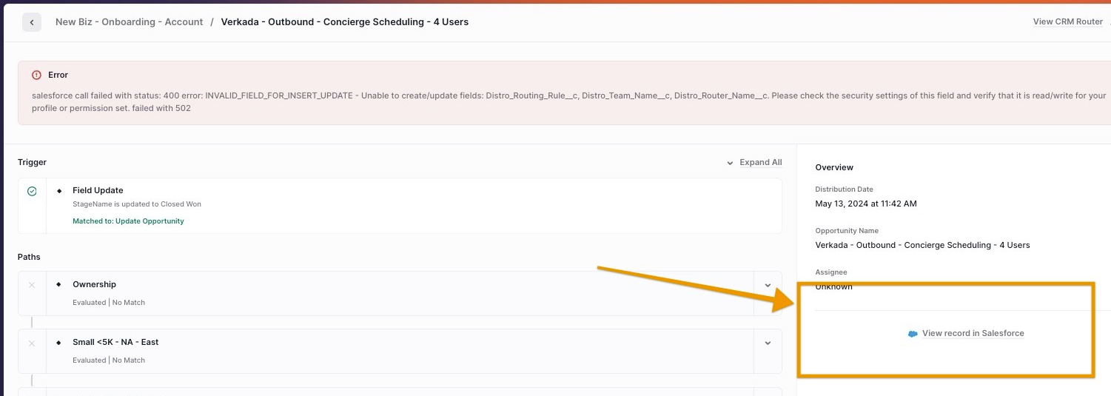The width and height of the screenshot is (1111, 396).
Task: Click the Ownership path title
Action: (94, 284)
